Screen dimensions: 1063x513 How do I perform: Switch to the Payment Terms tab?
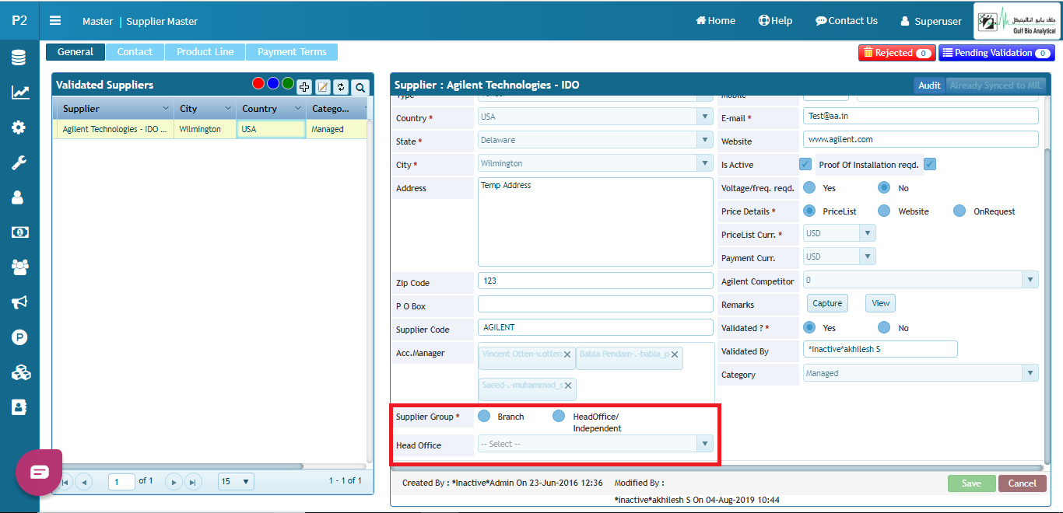pyautogui.click(x=292, y=52)
